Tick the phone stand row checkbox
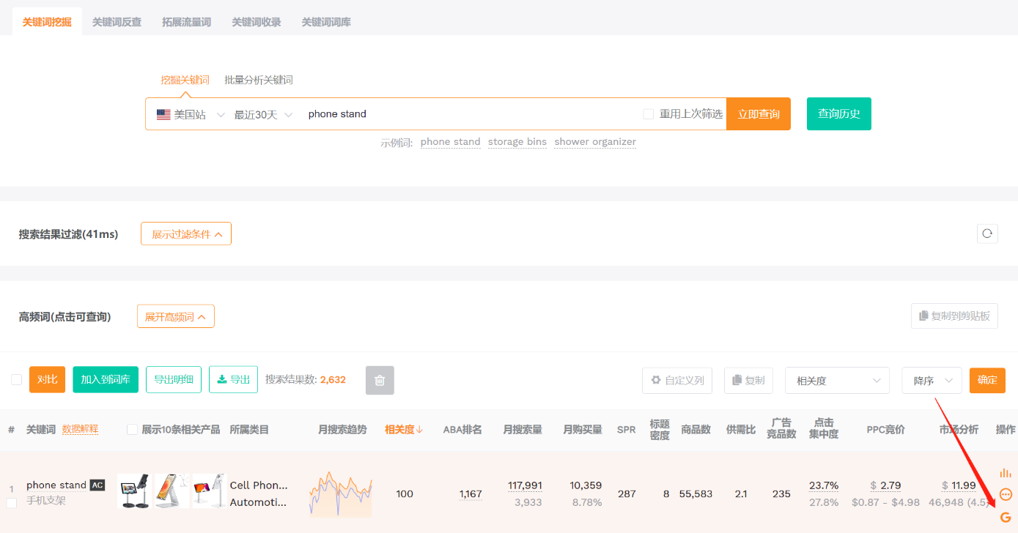The width and height of the screenshot is (1018, 533). 12,503
